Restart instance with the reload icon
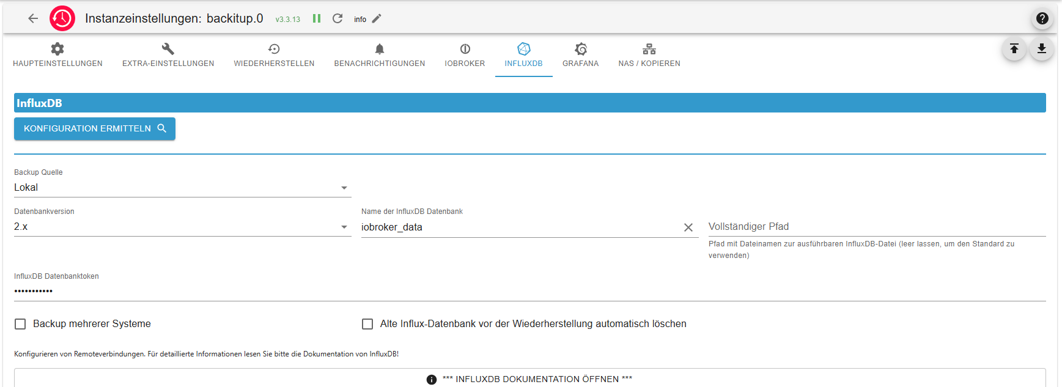1062x387 pixels. click(337, 18)
